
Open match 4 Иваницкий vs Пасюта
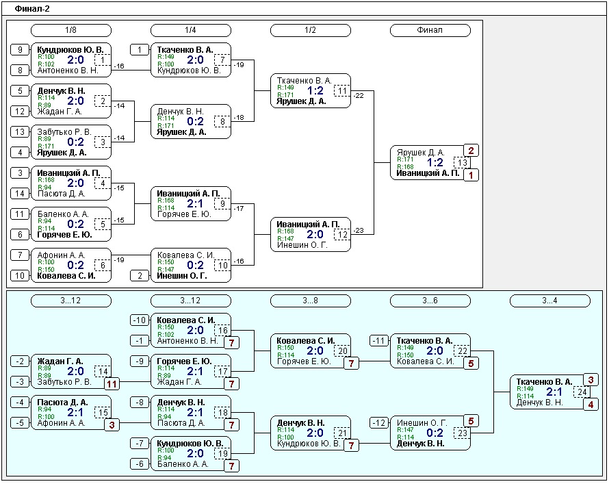pyautogui.click(x=71, y=183)
